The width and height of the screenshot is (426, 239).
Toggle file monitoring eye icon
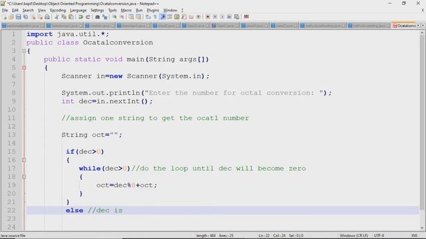198,17
